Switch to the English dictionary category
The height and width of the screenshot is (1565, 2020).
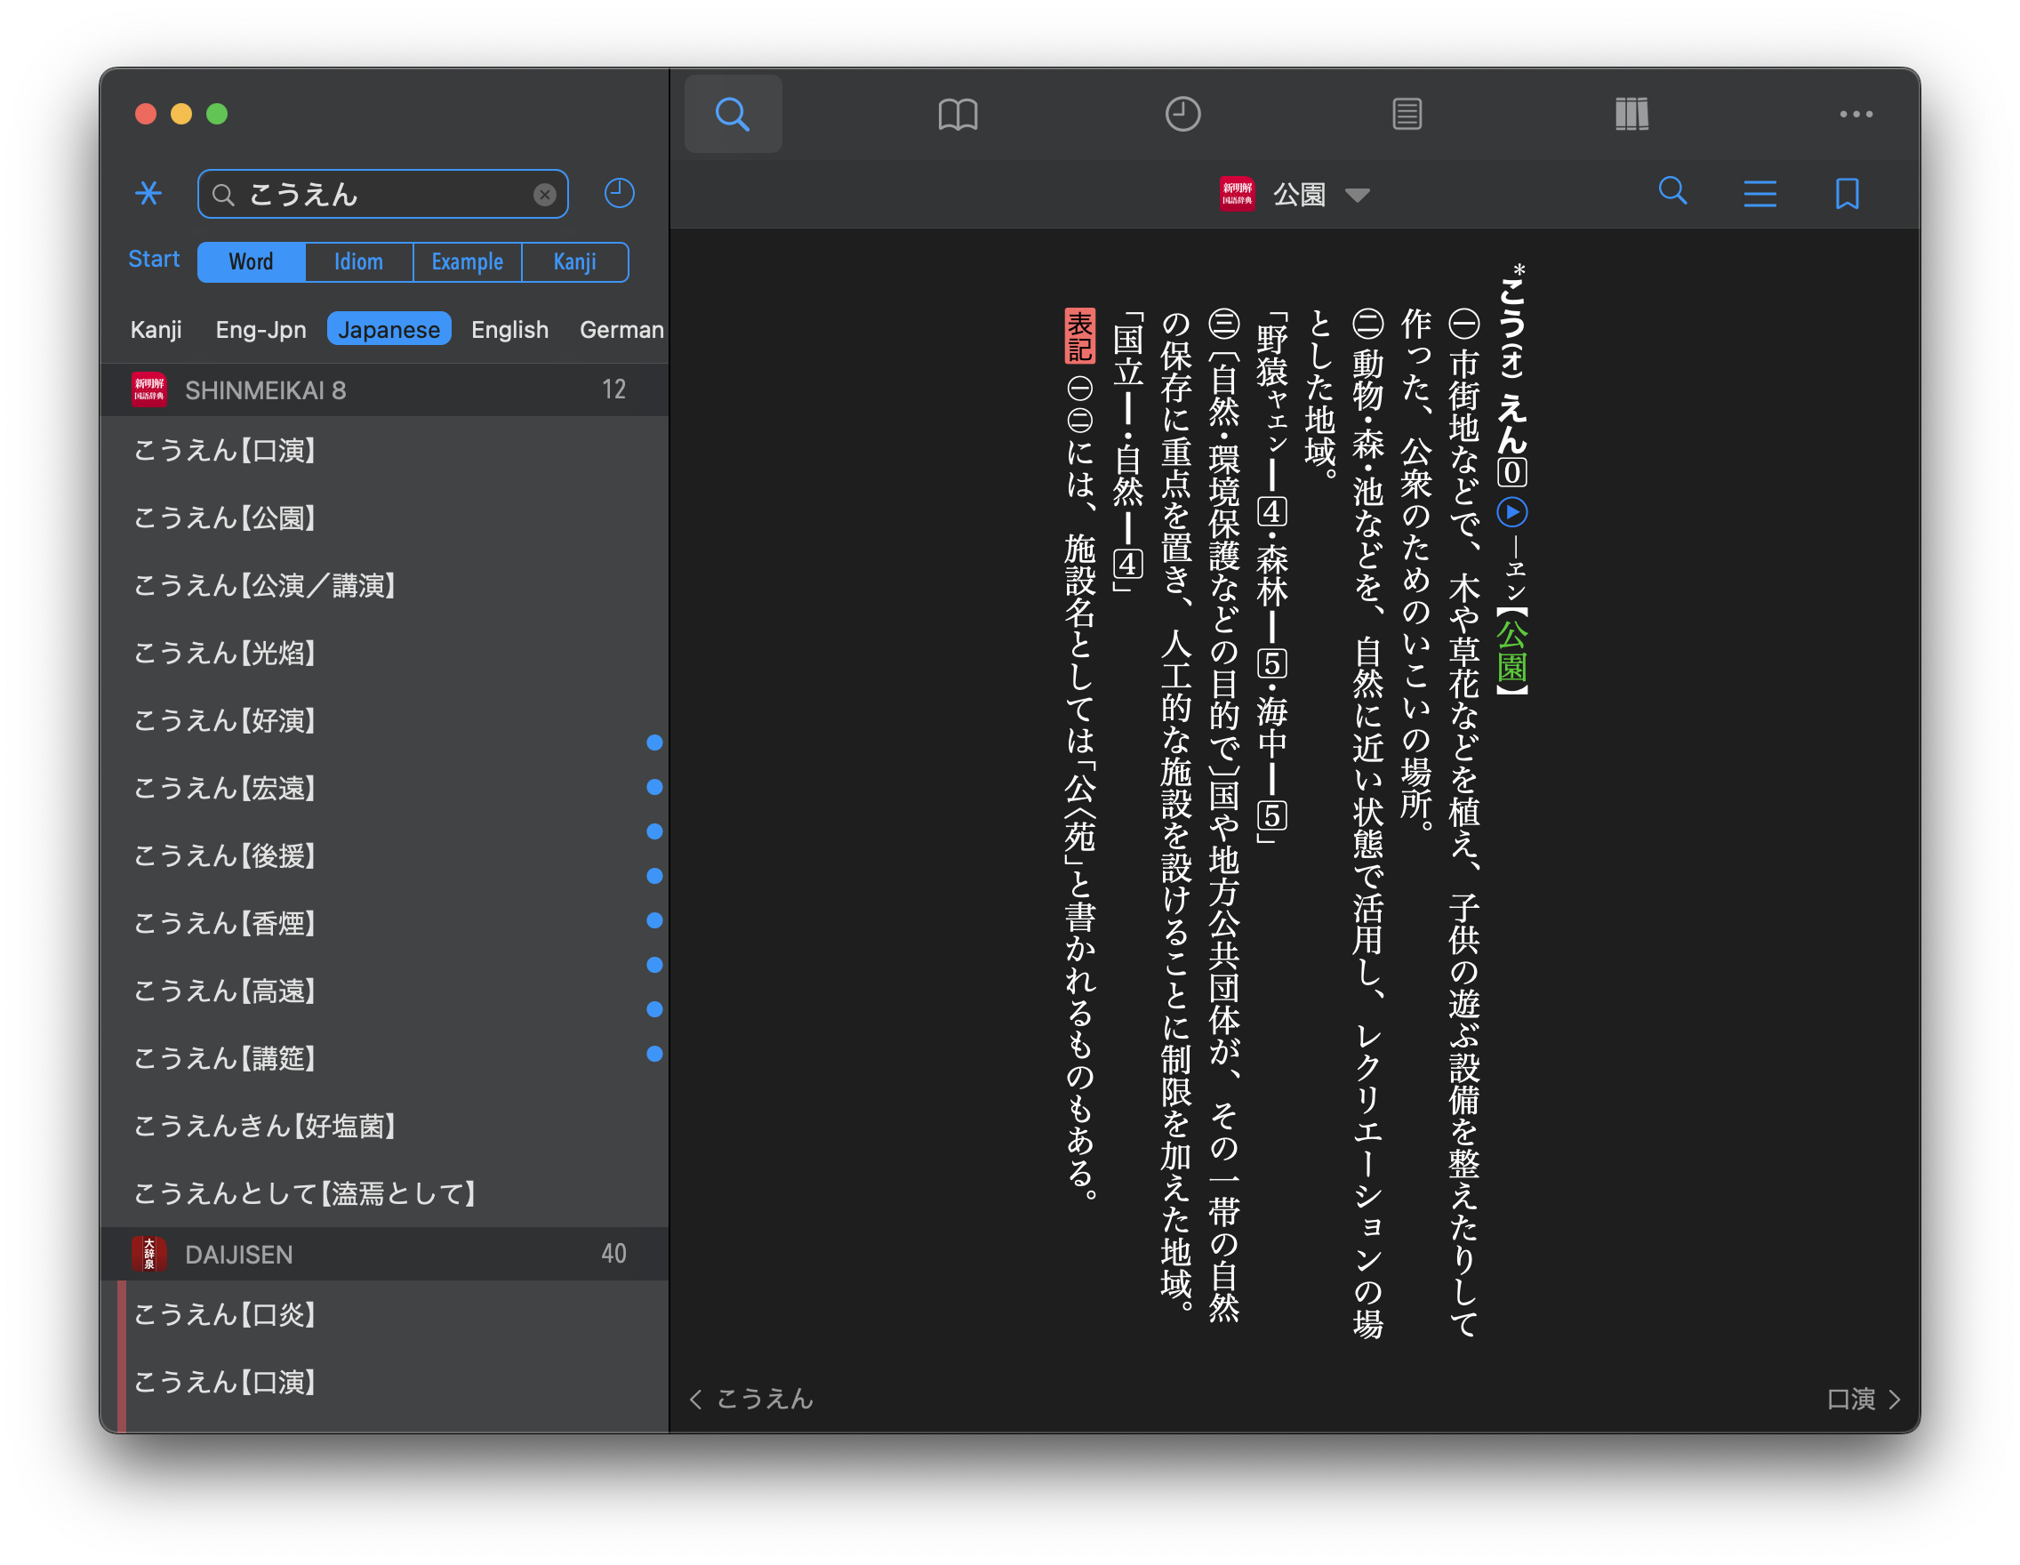click(509, 329)
